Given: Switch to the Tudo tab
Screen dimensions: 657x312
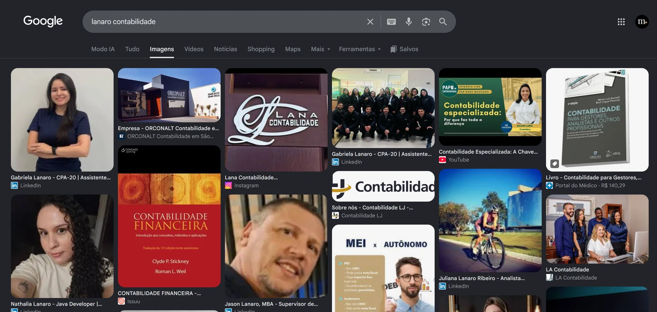Looking at the screenshot, I should [x=132, y=49].
